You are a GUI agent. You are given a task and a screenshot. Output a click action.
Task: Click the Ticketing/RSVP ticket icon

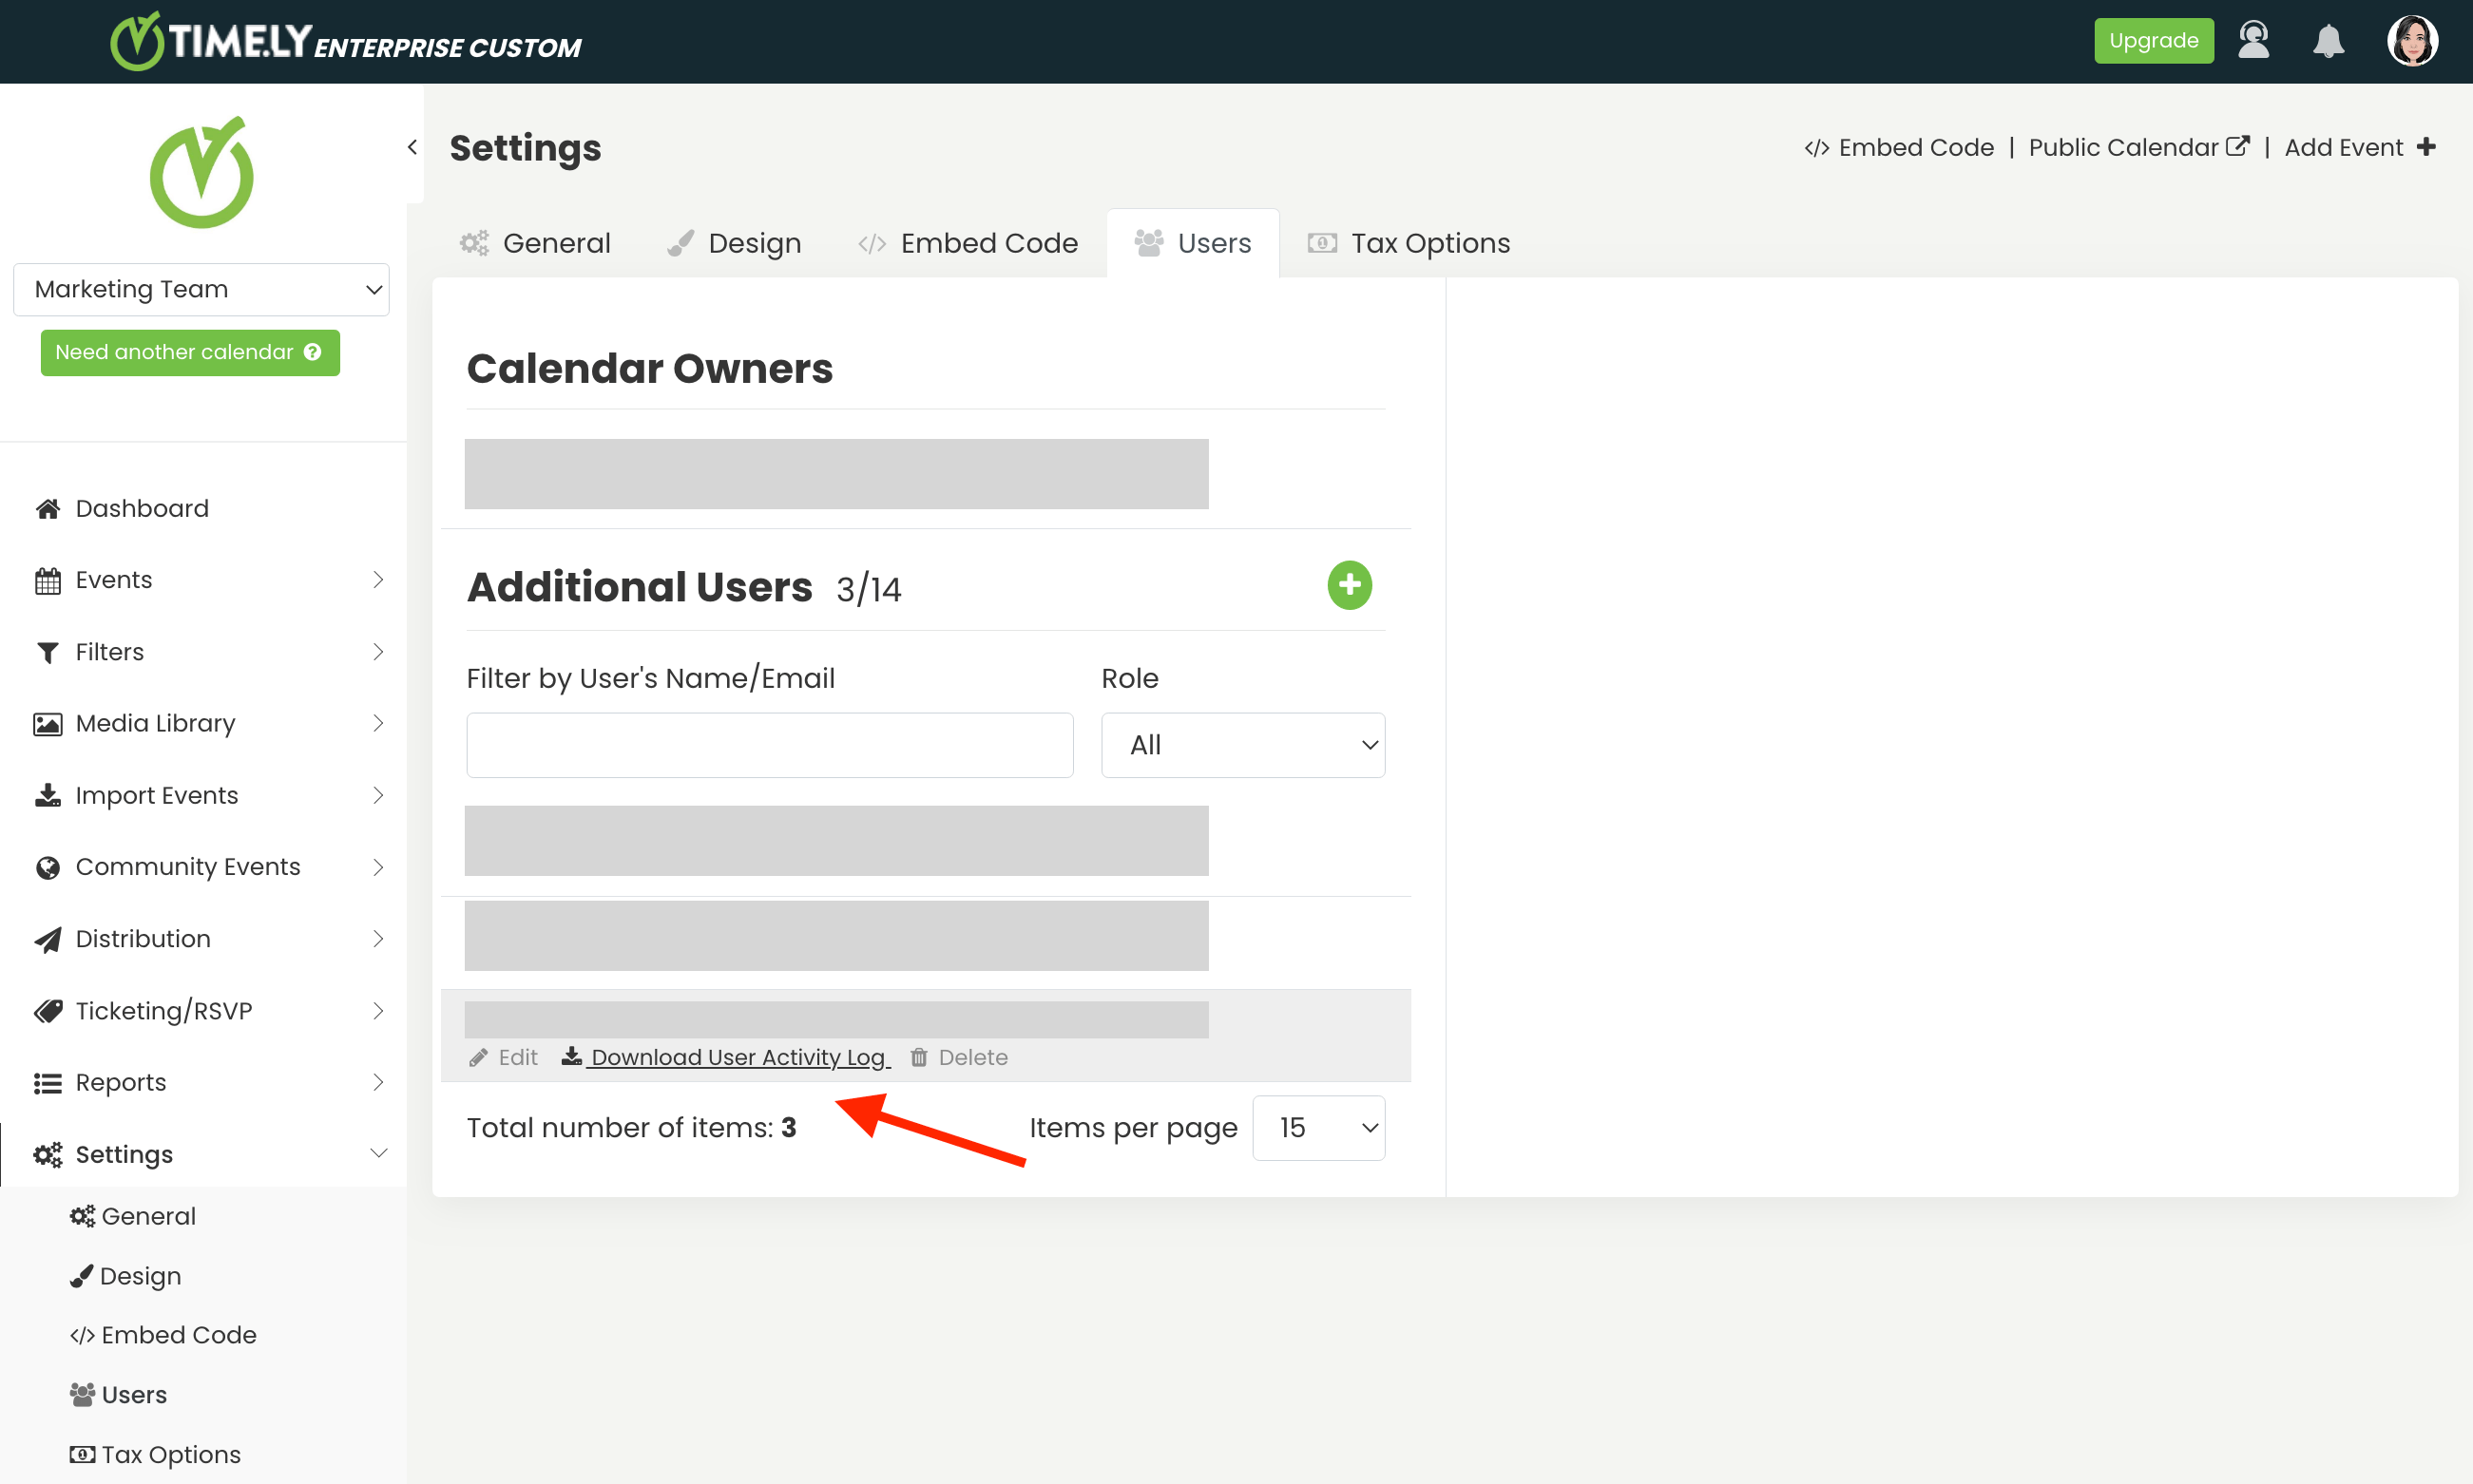(47, 1011)
